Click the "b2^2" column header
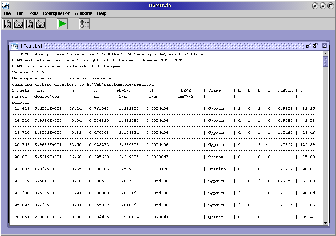 [186, 90]
